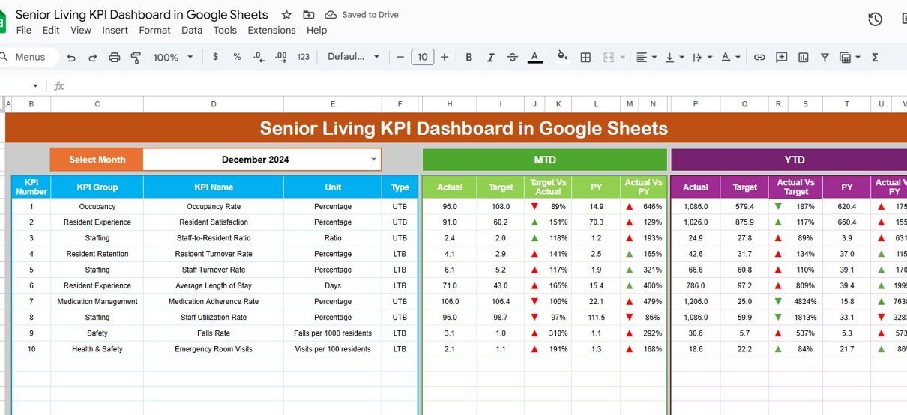This screenshot has height=415, width=907.
Task: Open the Fill color bucket
Action: coord(562,57)
